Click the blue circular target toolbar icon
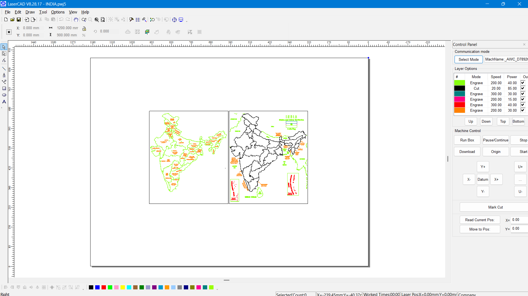528x296 pixels. click(x=174, y=20)
